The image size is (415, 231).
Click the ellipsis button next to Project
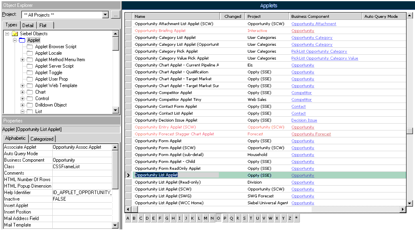point(116,15)
